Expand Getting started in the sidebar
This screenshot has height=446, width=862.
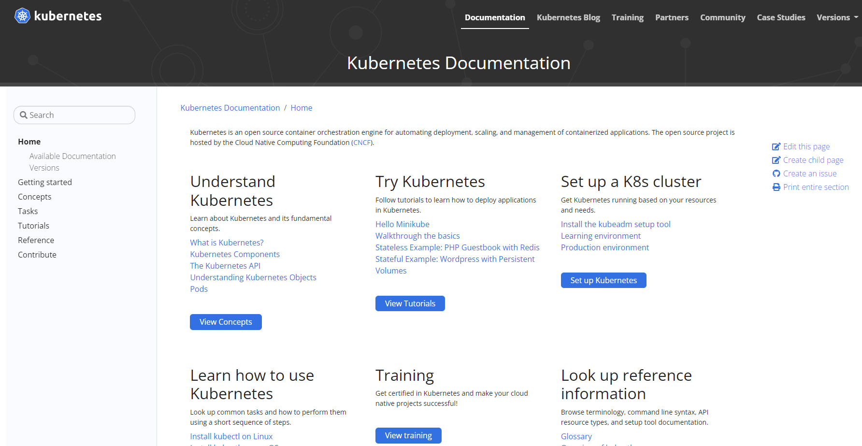pyautogui.click(x=45, y=182)
